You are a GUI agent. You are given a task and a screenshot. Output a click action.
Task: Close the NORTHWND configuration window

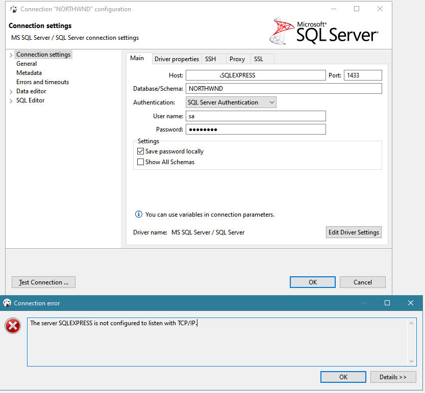tap(380, 9)
